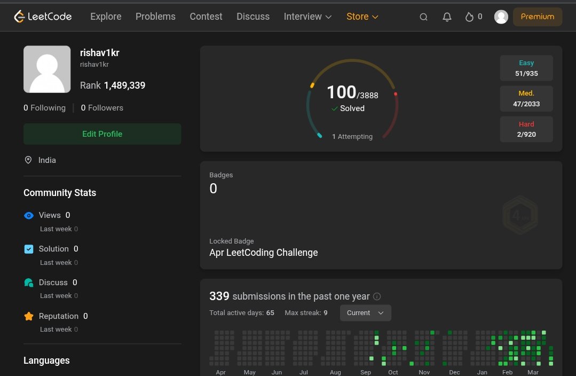
Task: Click the Discuss chat bubble icon
Action: point(29,283)
